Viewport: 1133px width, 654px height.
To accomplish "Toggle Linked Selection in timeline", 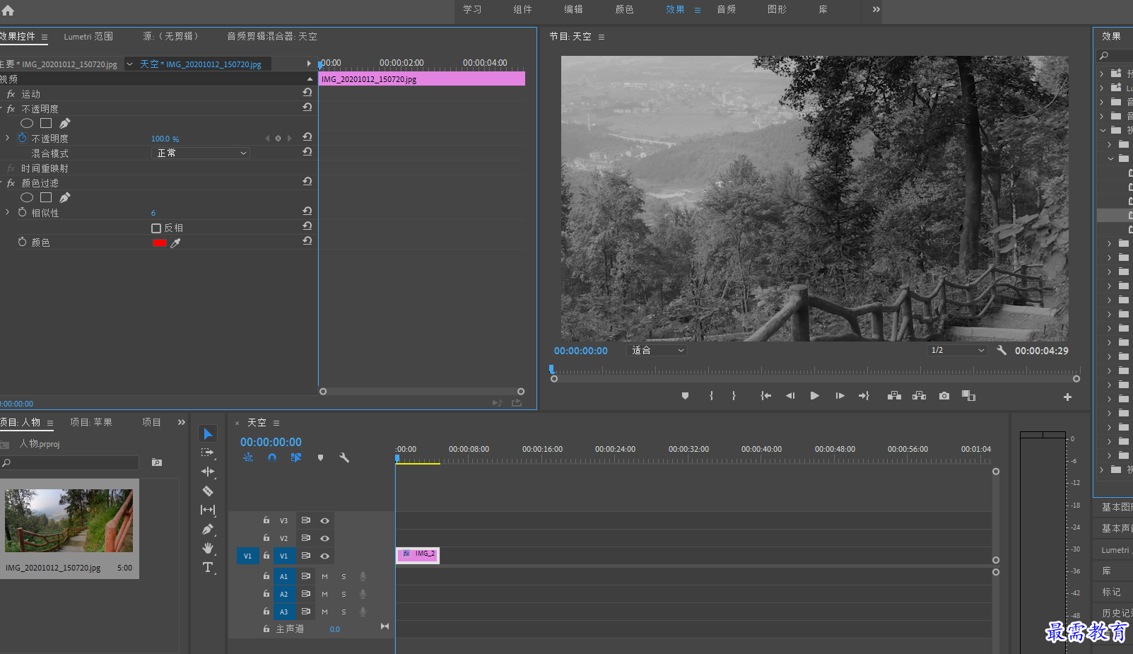I will [296, 457].
